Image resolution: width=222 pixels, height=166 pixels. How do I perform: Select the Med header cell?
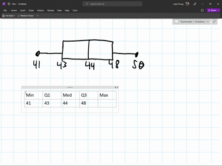(x=70, y=95)
